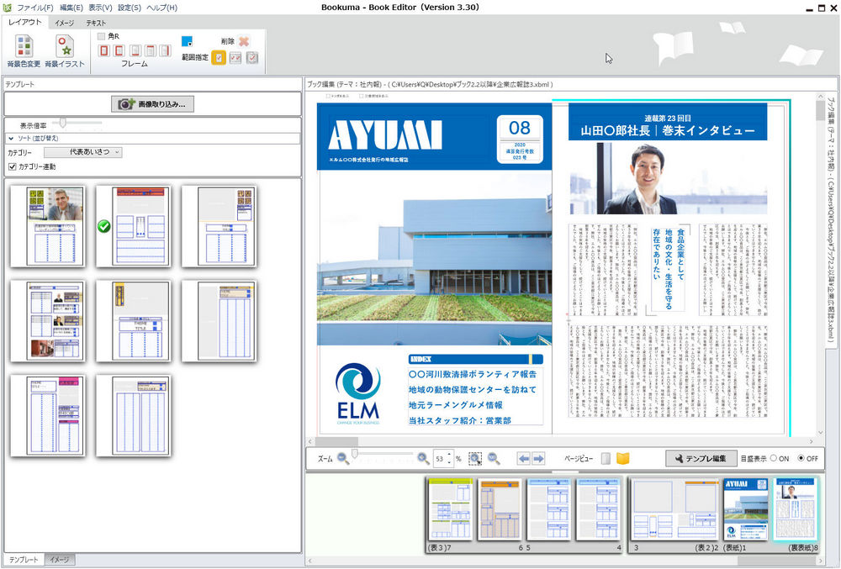
Task: Open the ファイル(F) menu
Action: pyautogui.click(x=34, y=8)
